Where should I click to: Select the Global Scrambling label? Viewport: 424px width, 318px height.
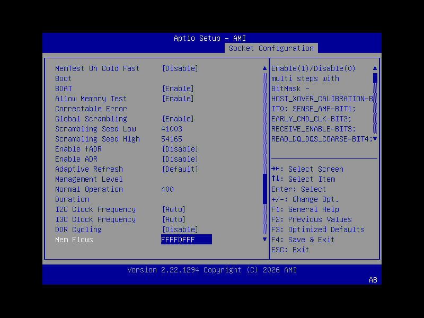91,119
